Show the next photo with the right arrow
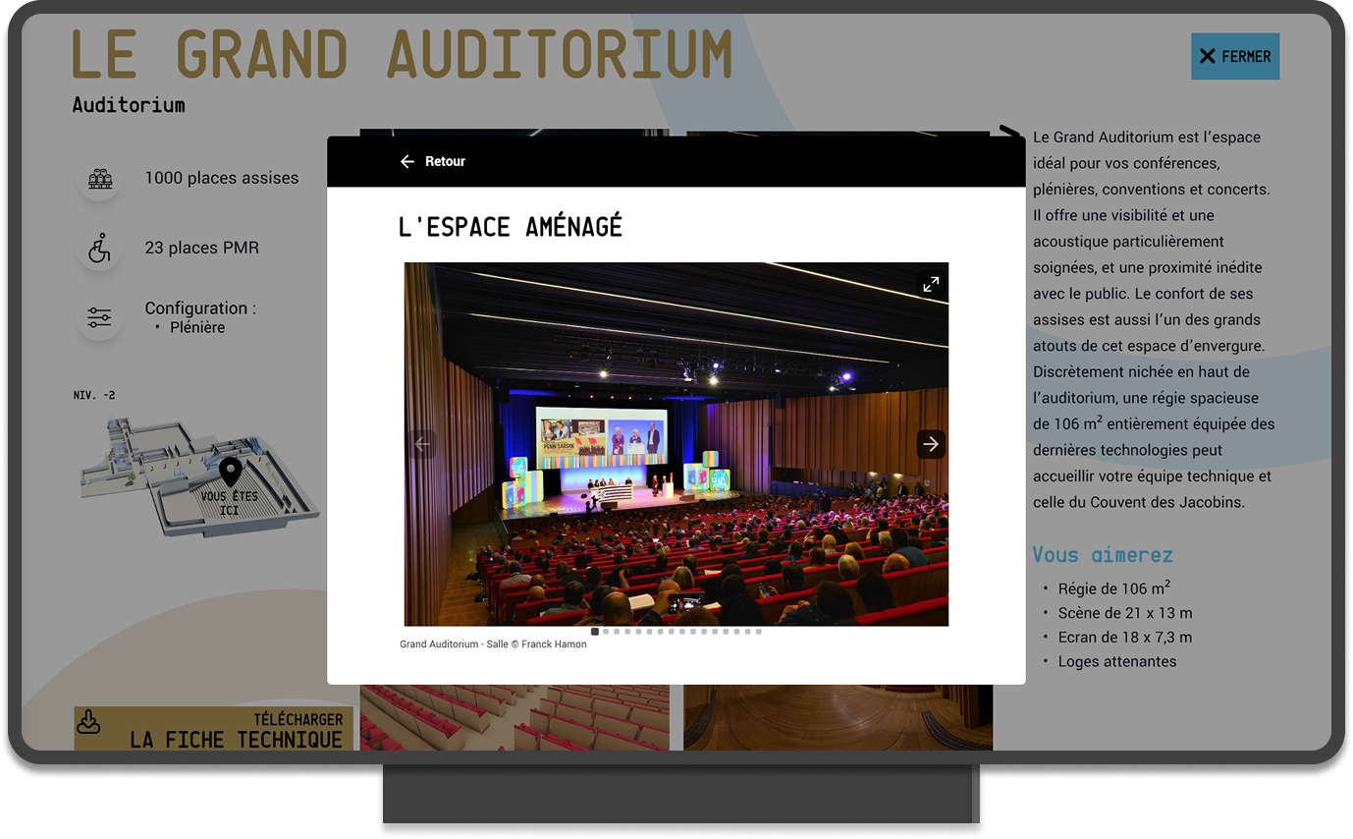Viewport: 1353px width, 839px height. tap(931, 444)
